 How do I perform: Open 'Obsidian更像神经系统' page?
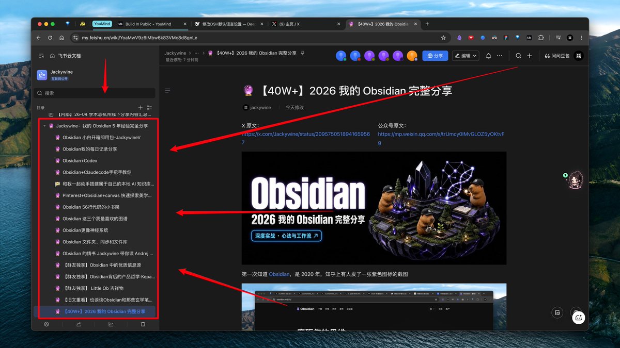pyautogui.click(x=85, y=230)
